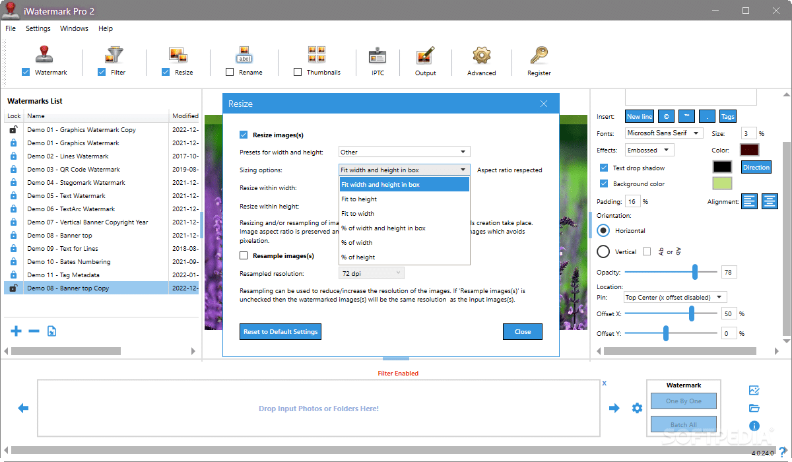Click the Opacity slider handle
The height and width of the screenshot is (462, 792).
[695, 272]
